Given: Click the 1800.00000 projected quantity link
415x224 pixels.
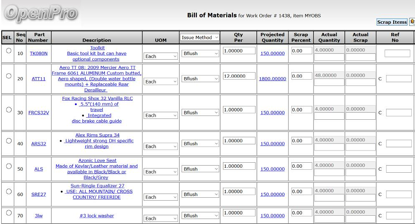Looking at the screenshot, I should (x=272, y=79).
